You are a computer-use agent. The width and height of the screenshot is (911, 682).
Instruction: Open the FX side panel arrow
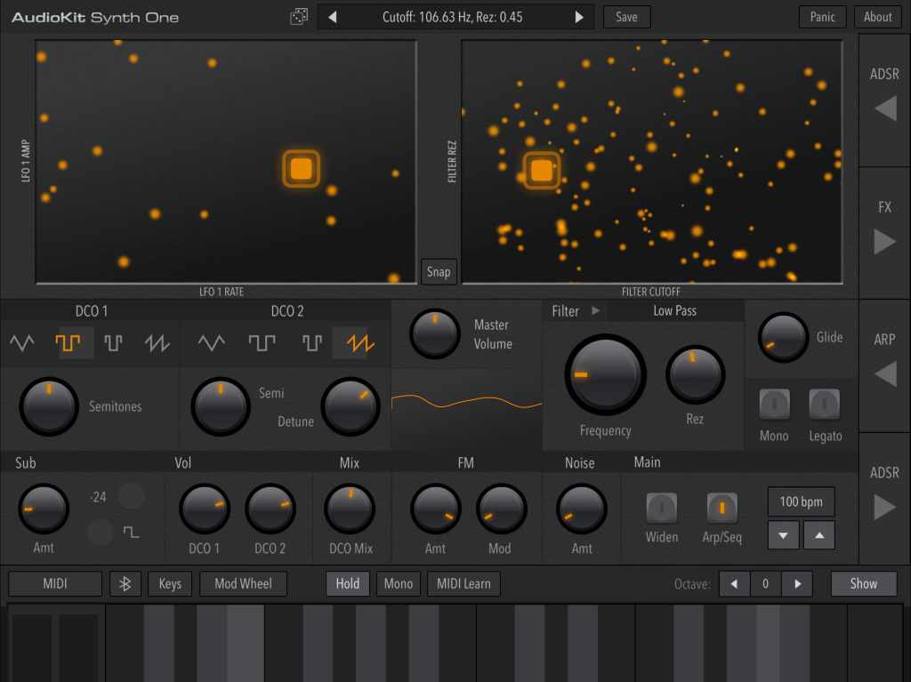click(884, 241)
